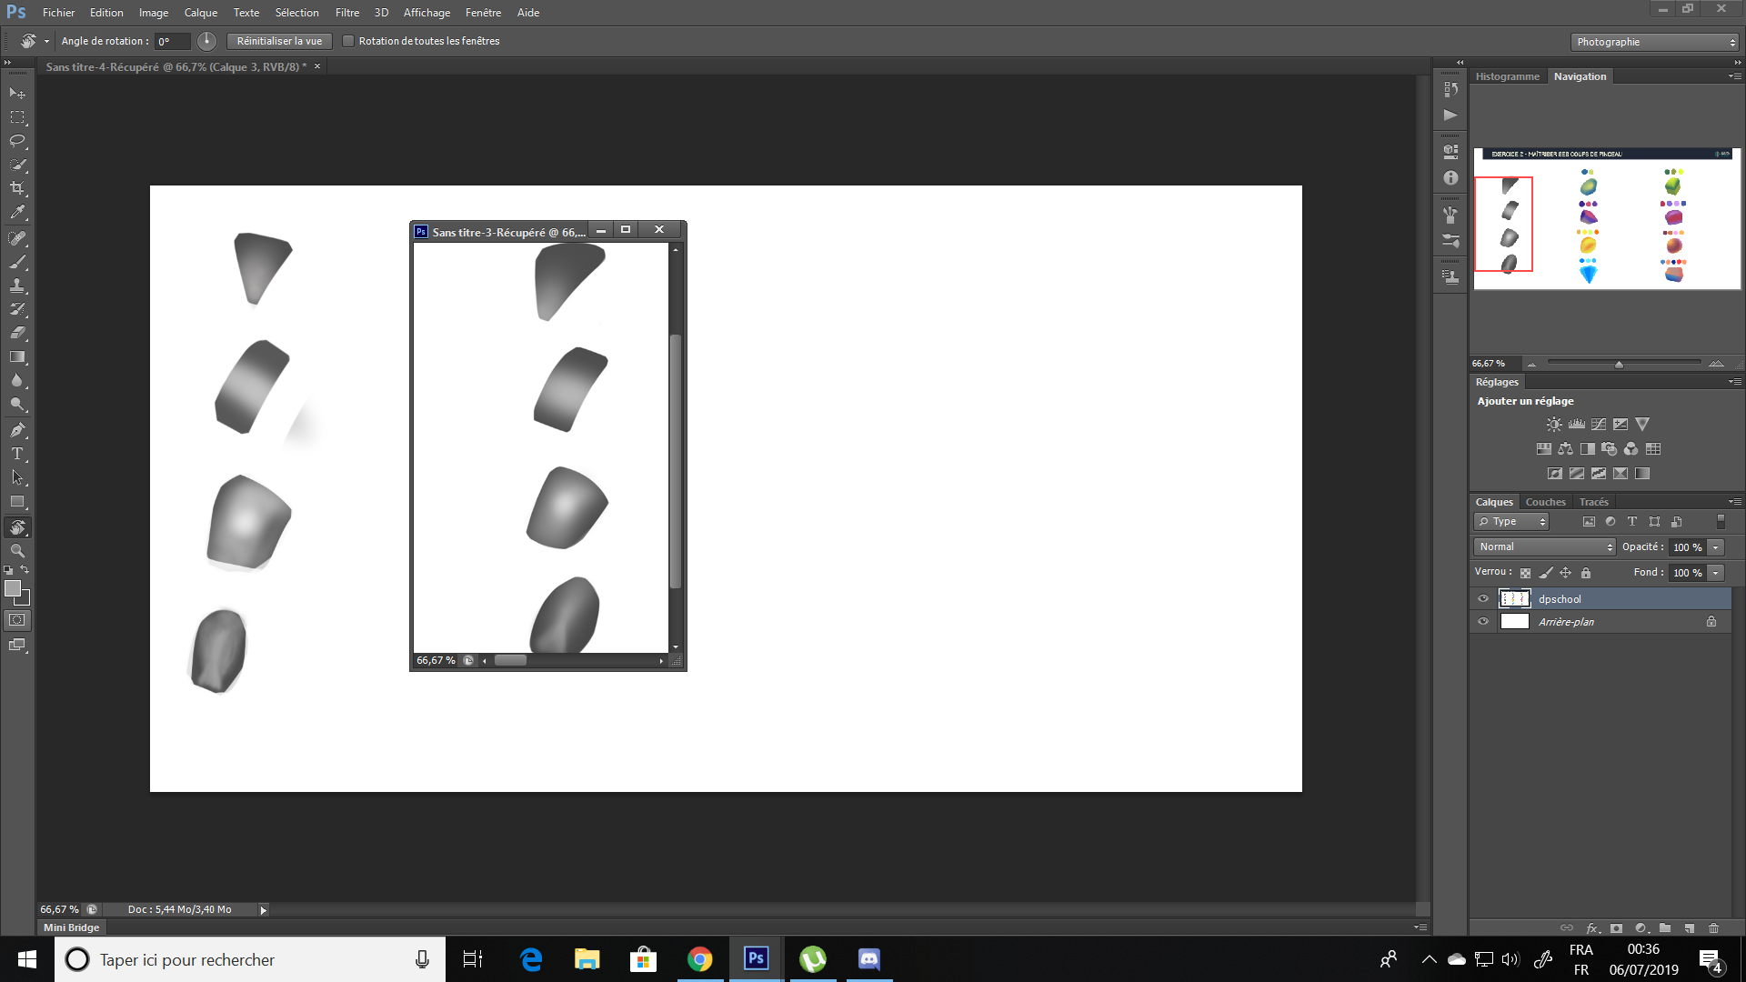Switch to the Couches tab
Image resolution: width=1746 pixels, height=982 pixels.
[1545, 501]
